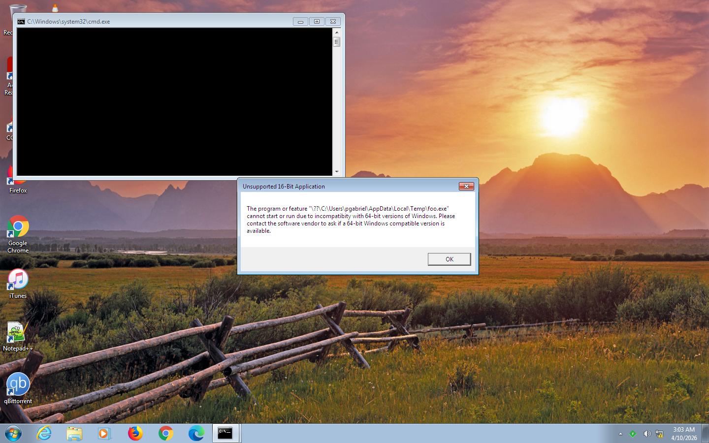This screenshot has width=709, height=443.
Task: Open the qBittorrent desktop icon
Action: (18, 384)
